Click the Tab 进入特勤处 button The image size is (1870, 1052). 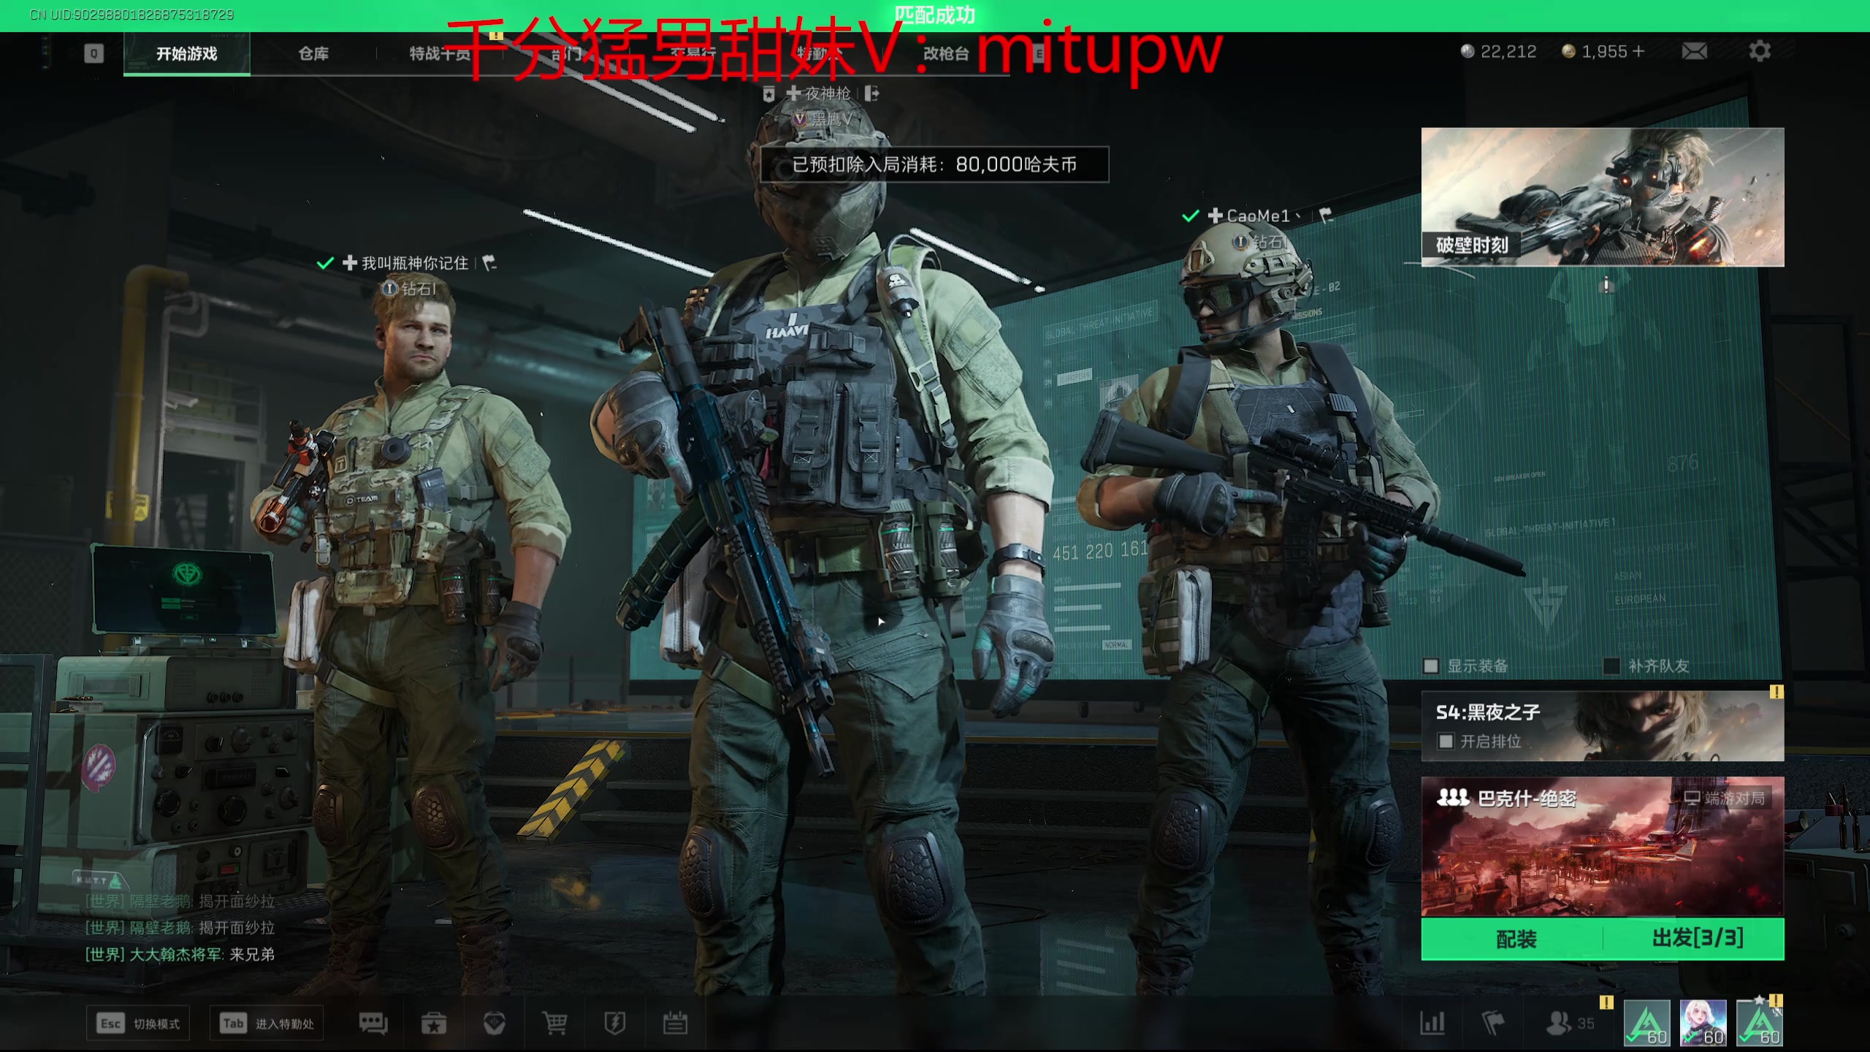tap(267, 1024)
